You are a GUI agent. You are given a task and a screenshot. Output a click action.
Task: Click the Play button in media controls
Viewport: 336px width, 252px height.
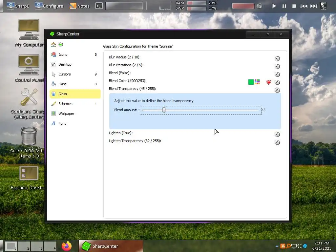point(274,6)
